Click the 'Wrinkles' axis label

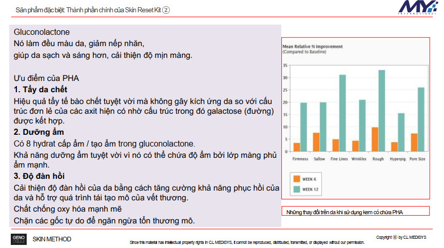click(x=359, y=159)
